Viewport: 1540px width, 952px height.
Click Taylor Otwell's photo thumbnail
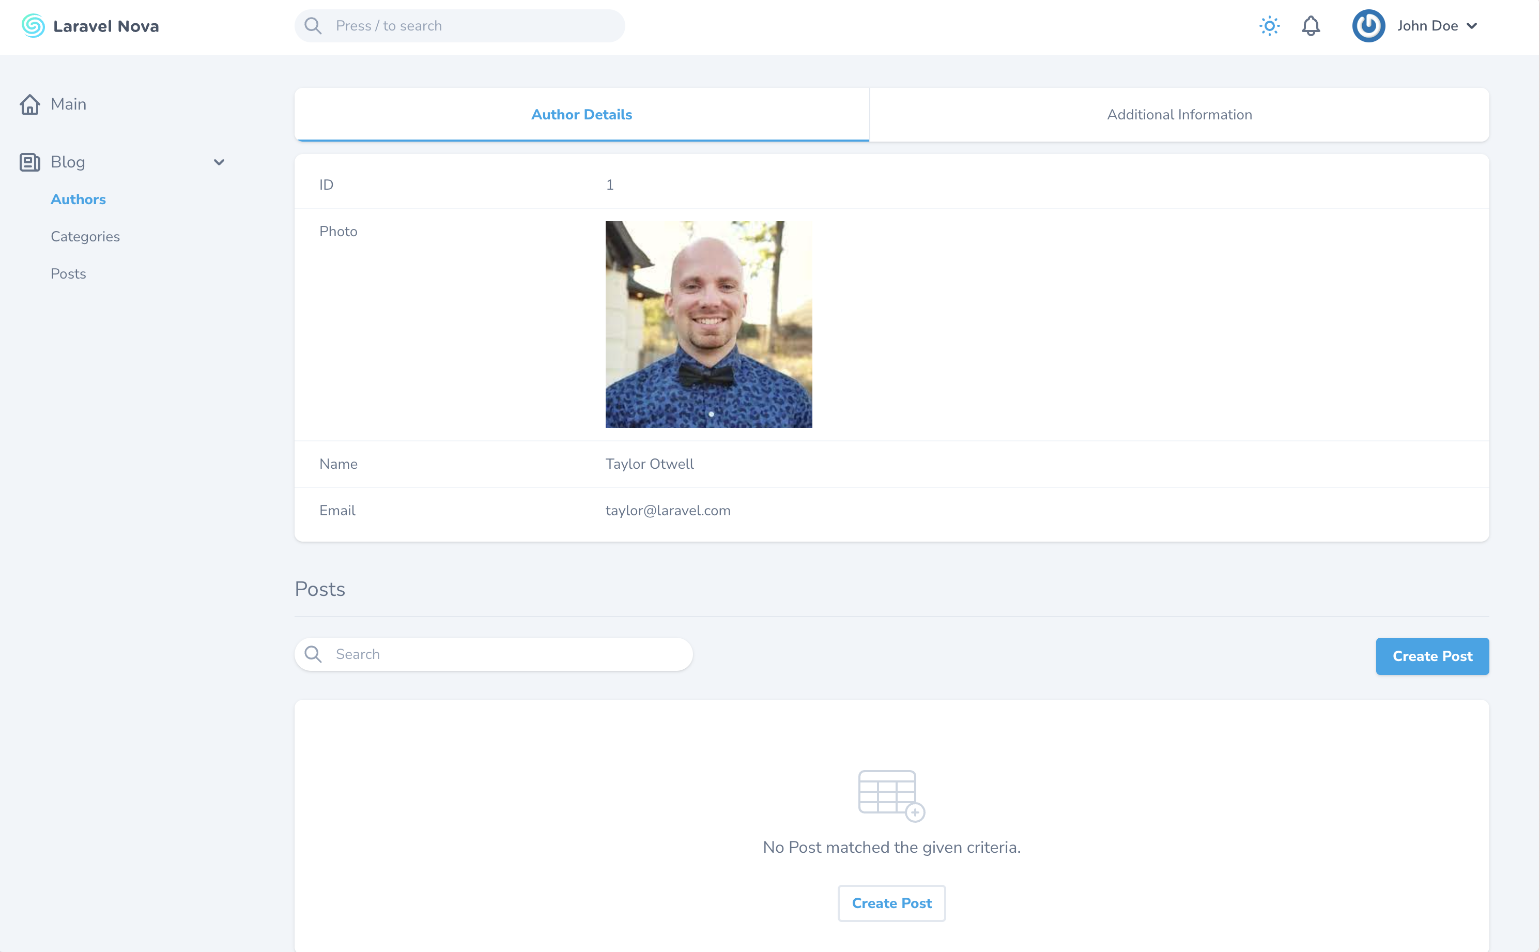tap(709, 324)
